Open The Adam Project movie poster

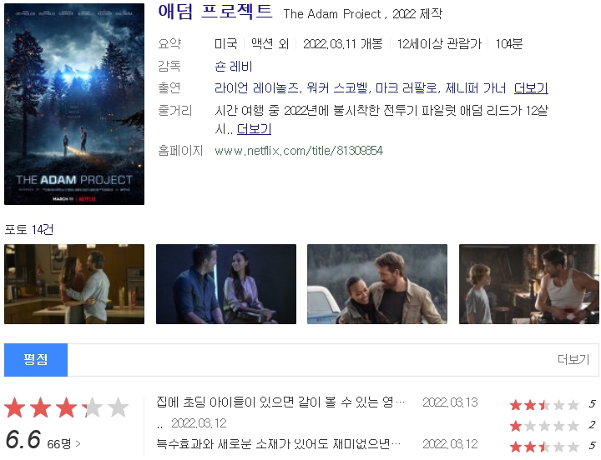(x=74, y=104)
